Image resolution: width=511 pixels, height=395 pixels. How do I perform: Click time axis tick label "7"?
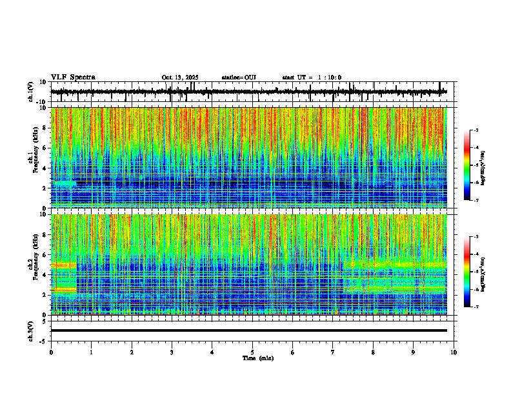point(333,352)
